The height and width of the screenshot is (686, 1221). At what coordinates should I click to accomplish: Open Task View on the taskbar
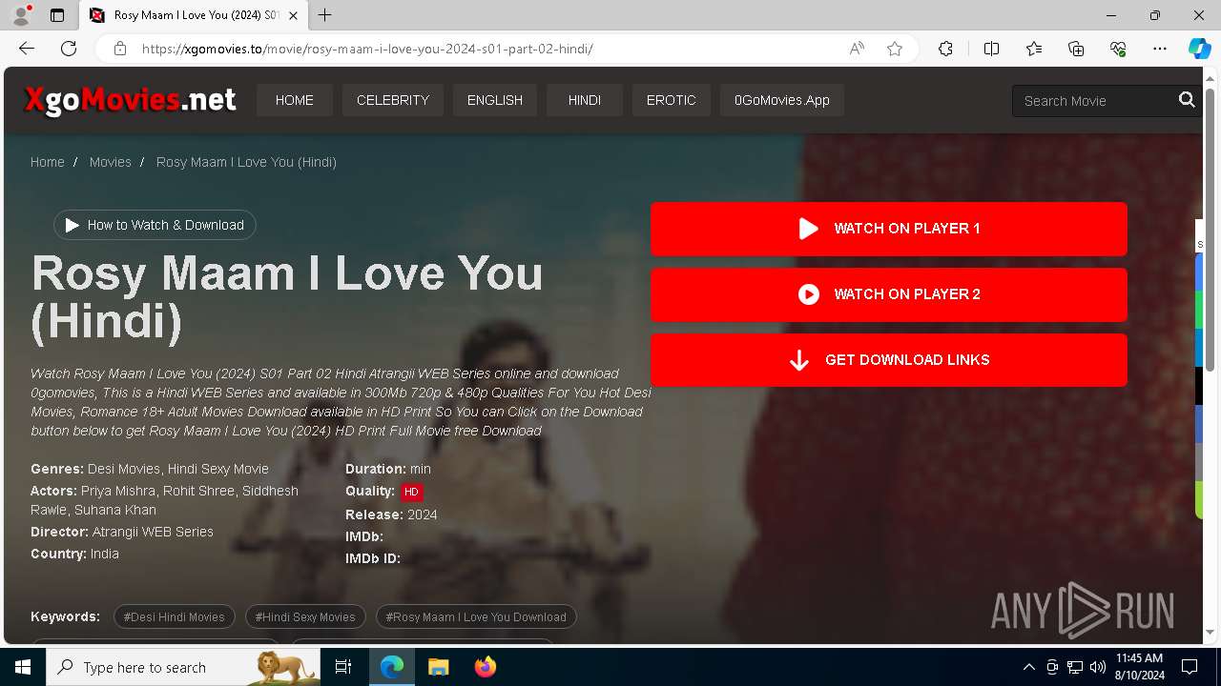coord(343,667)
